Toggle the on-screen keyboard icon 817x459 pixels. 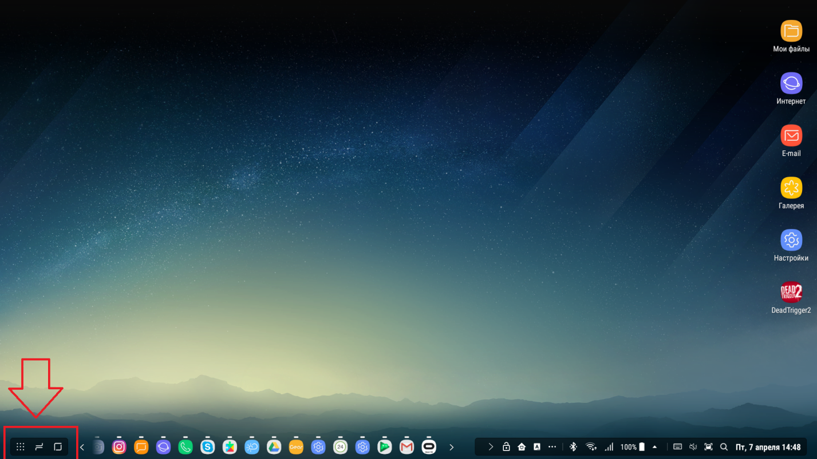pyautogui.click(x=677, y=447)
